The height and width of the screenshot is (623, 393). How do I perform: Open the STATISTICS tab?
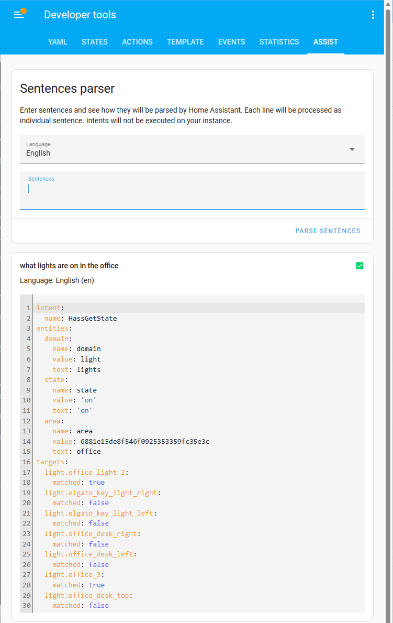279,42
